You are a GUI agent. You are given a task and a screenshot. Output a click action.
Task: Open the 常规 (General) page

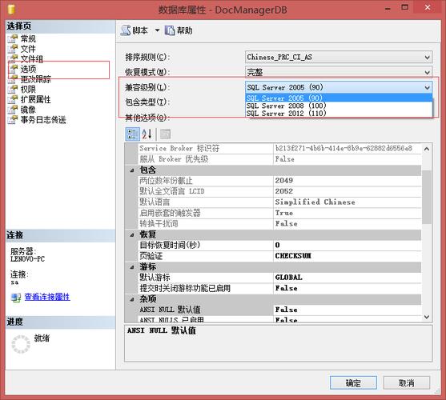point(28,38)
